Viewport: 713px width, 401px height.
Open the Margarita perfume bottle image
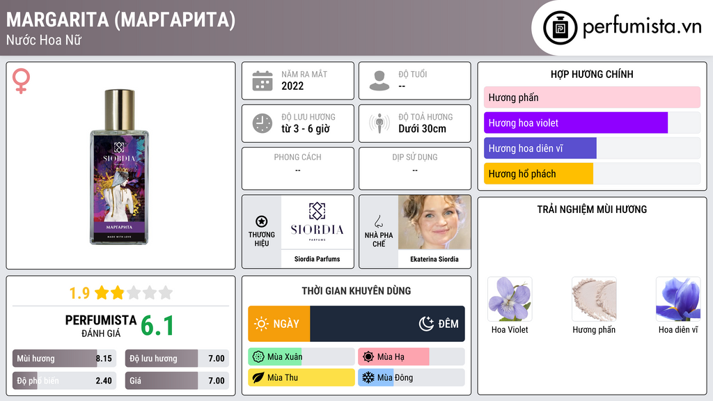119,167
